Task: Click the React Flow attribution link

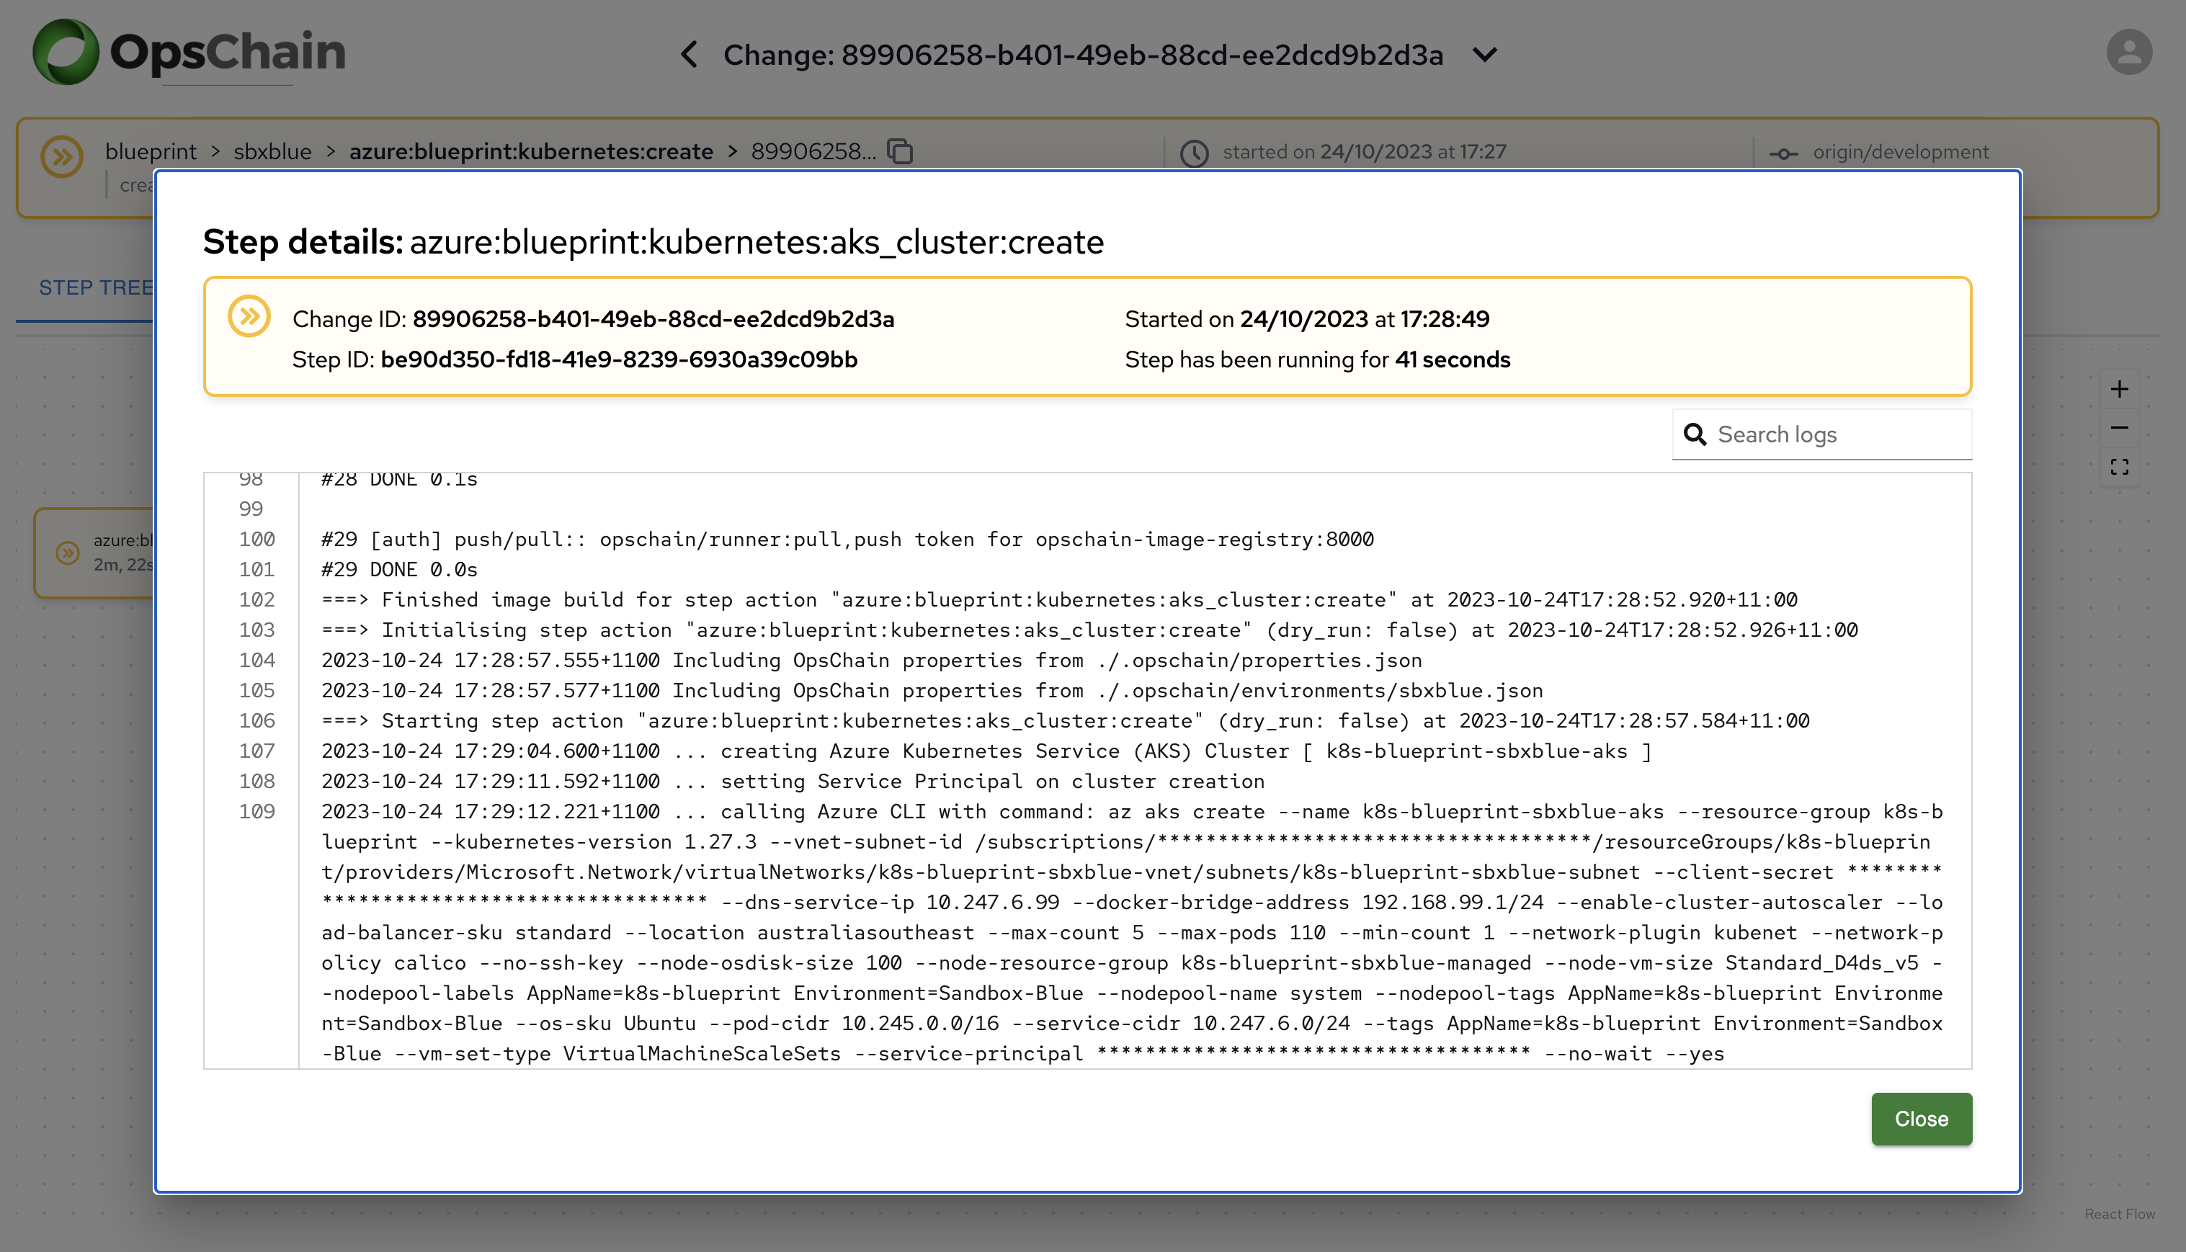Action: click(2120, 1213)
